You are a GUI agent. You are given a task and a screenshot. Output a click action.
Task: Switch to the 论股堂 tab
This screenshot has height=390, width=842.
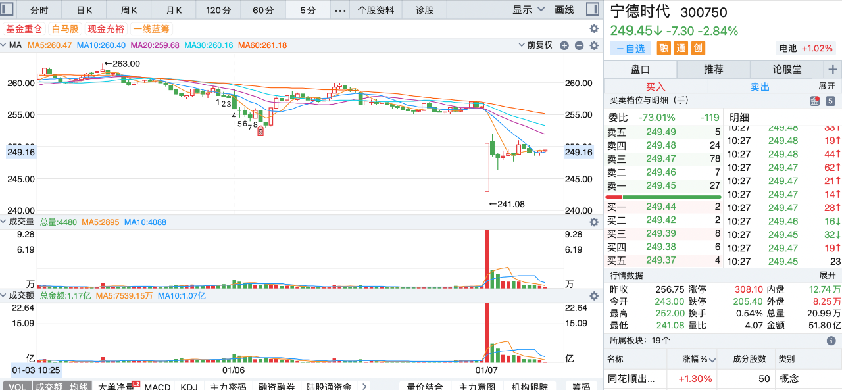[x=786, y=70]
